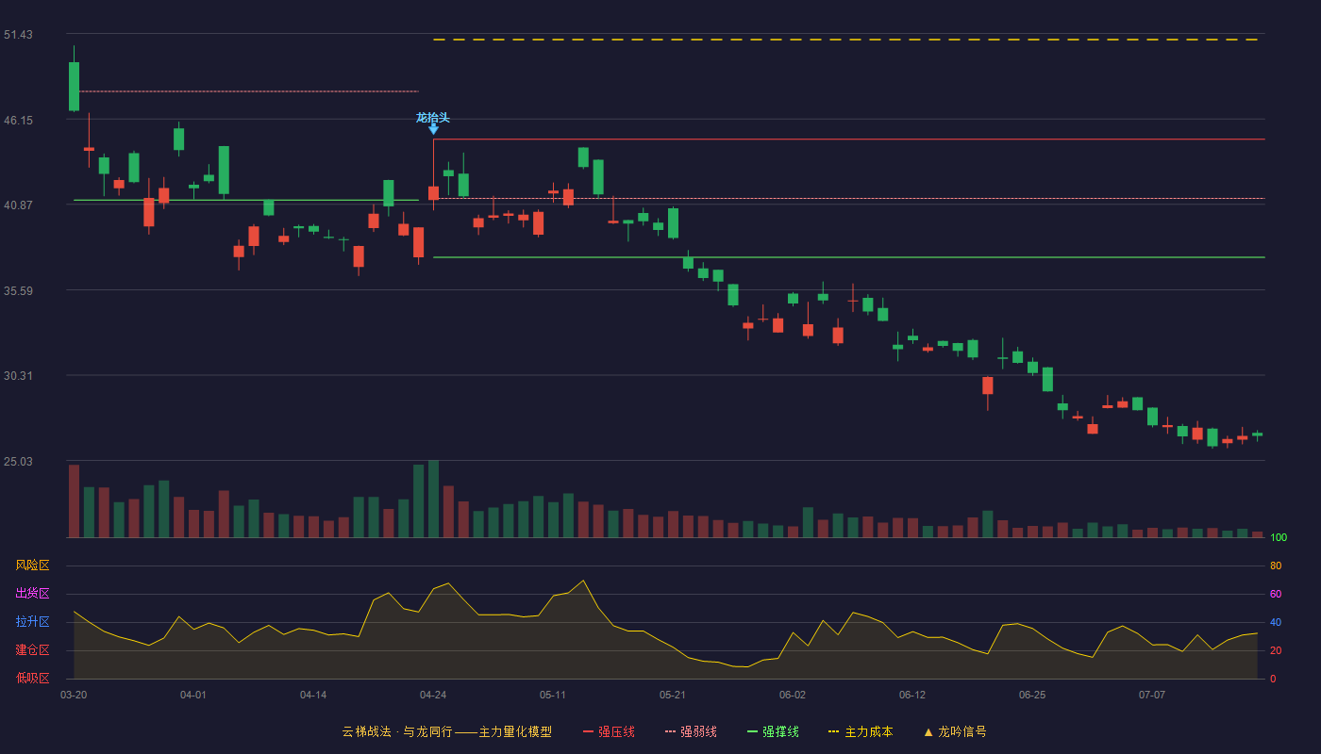Toggle the 强压线 legend entry
This screenshot has height=754, width=1321.
pyautogui.click(x=609, y=731)
